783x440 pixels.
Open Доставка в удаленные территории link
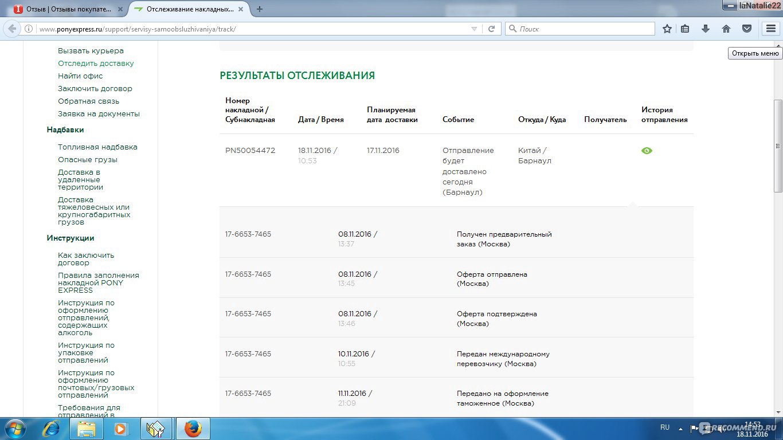coord(80,180)
